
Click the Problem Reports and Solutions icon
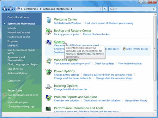point(49,98)
